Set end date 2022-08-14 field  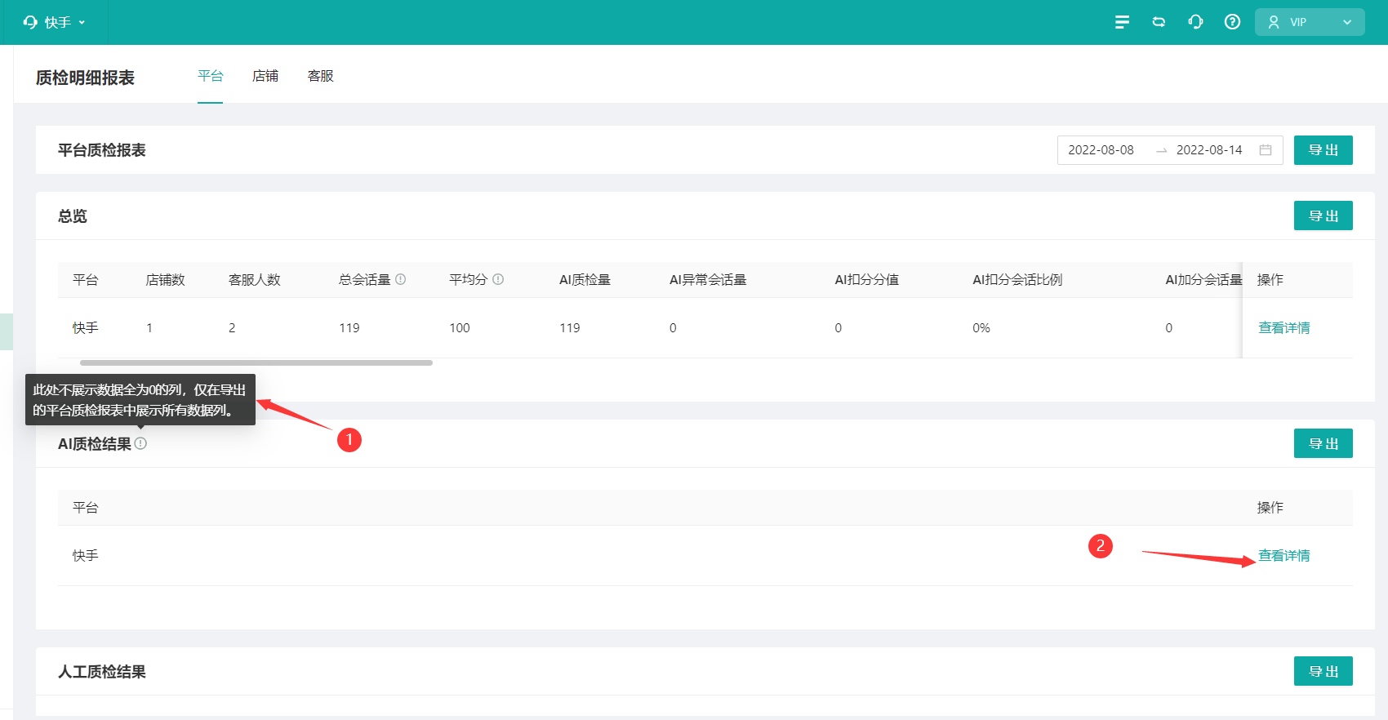click(x=1208, y=150)
